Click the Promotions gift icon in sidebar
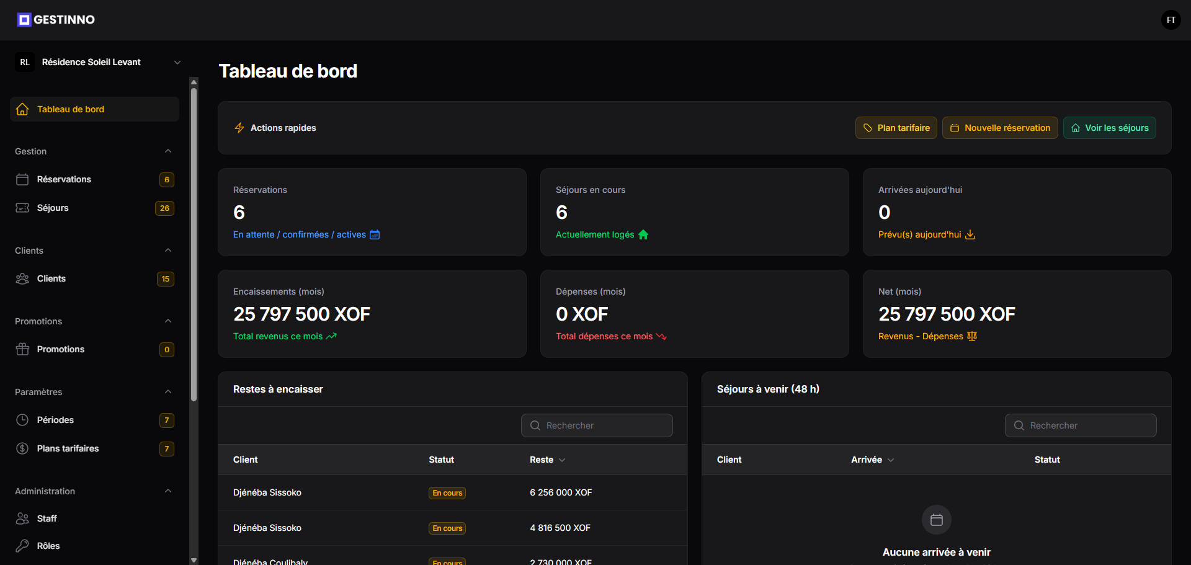1191x565 pixels. click(x=22, y=349)
